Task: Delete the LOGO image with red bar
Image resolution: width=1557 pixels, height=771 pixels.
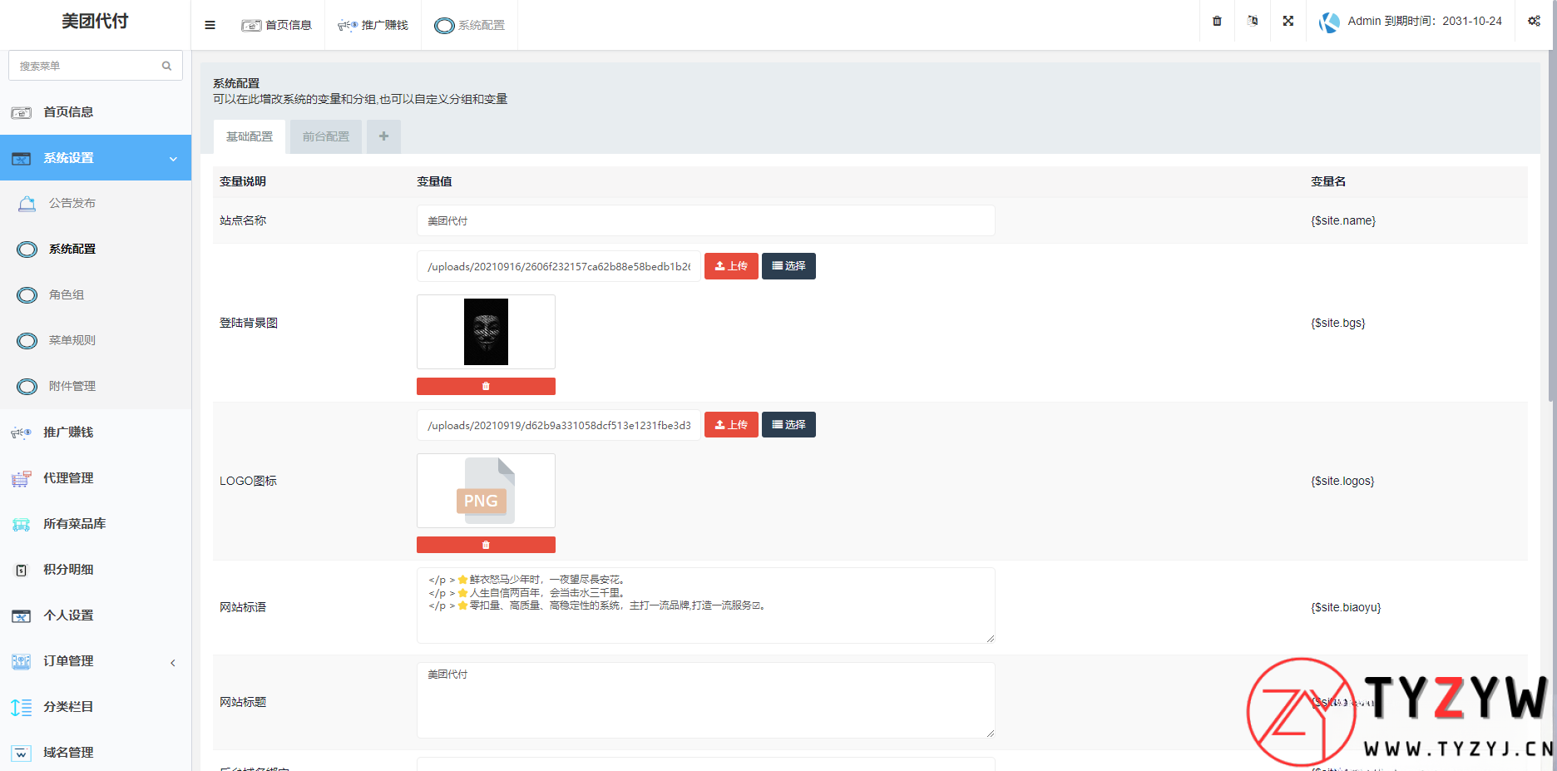Action: [486, 545]
